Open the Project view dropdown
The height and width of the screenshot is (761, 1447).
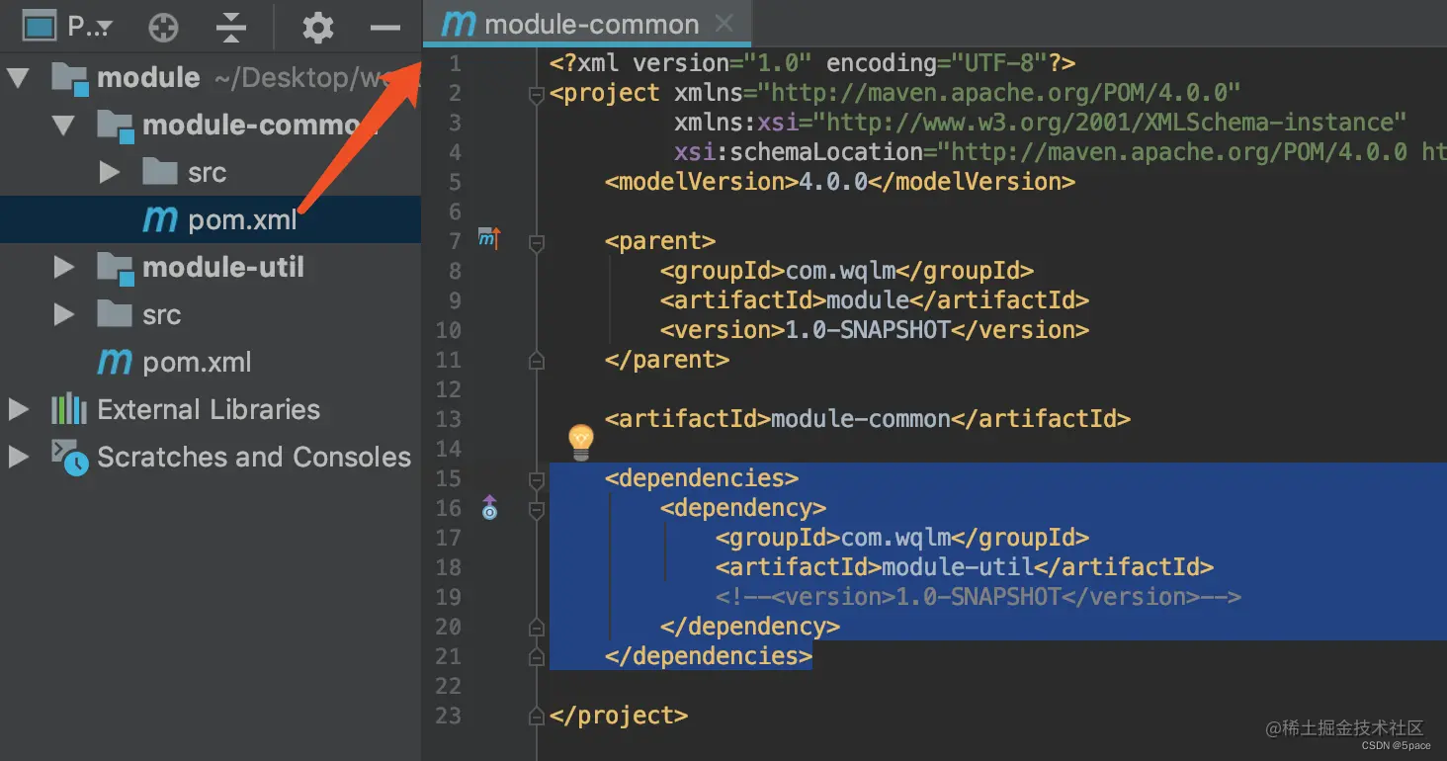click(x=90, y=27)
